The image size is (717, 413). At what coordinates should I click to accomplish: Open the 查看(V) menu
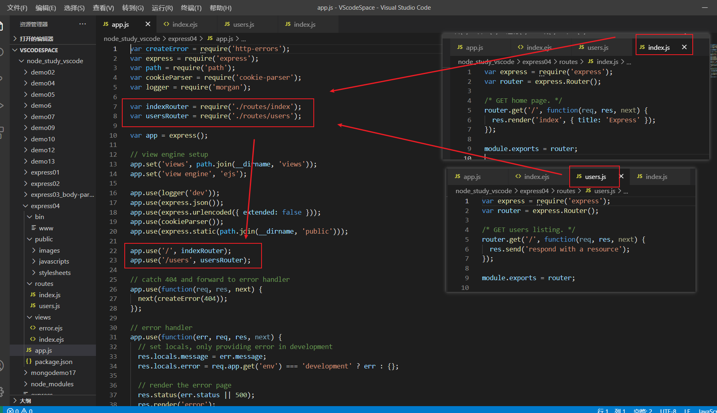[x=103, y=8]
